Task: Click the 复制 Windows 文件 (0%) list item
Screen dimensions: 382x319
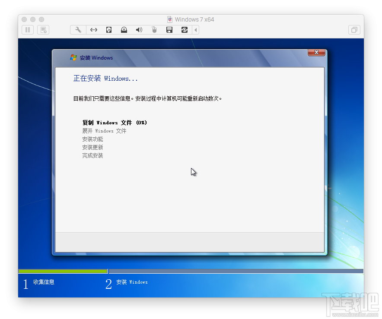Action: (x=114, y=123)
